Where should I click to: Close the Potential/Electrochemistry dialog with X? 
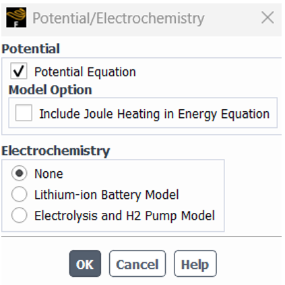[x=267, y=18]
